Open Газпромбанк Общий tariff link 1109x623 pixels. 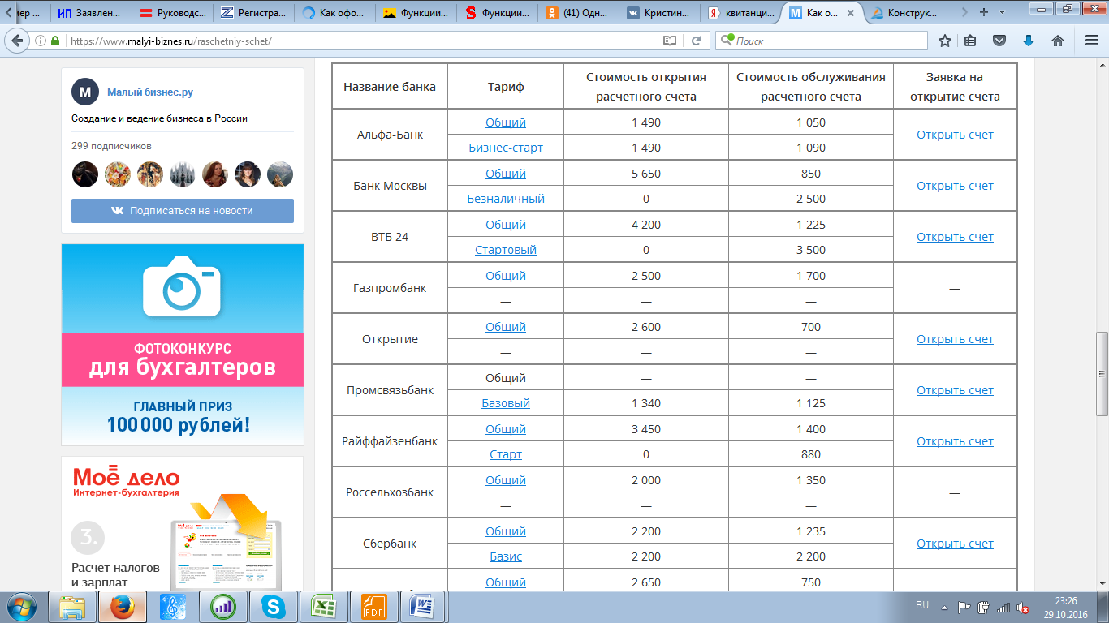tap(506, 276)
